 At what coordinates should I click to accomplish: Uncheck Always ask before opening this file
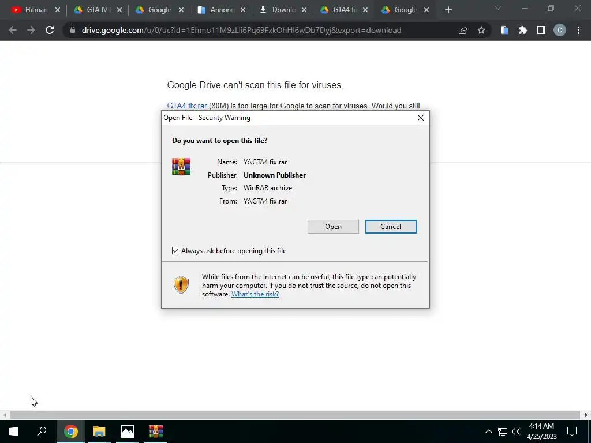175,250
